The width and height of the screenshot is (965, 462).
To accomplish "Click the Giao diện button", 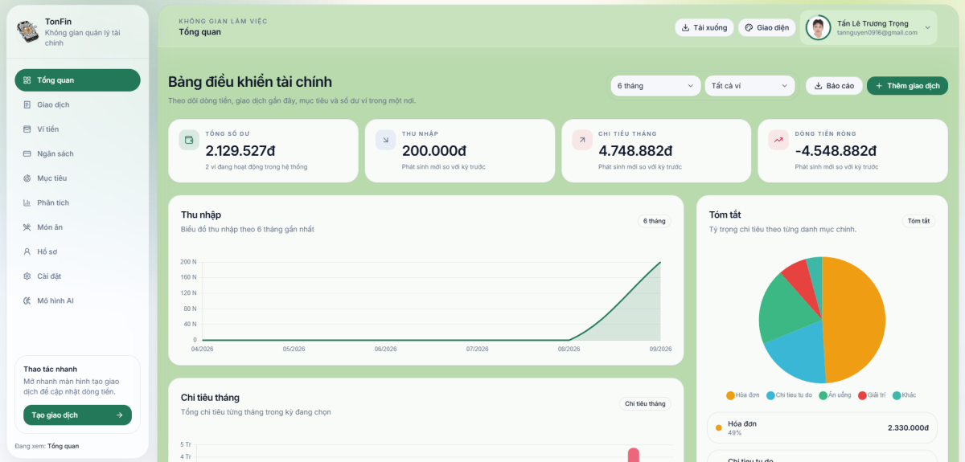I will pyautogui.click(x=767, y=27).
